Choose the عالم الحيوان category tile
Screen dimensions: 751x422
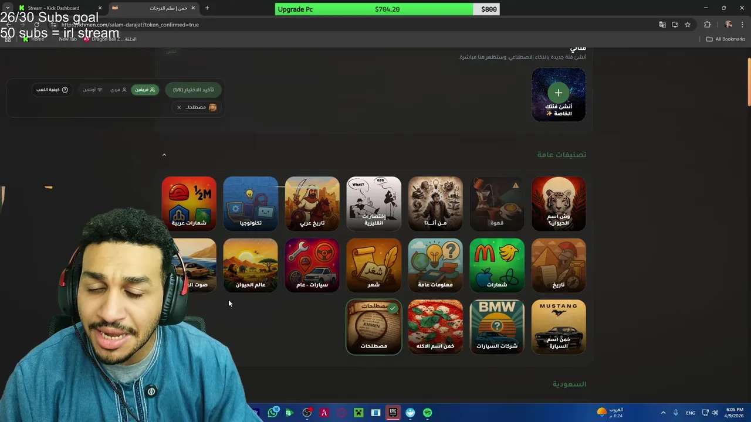click(x=251, y=266)
